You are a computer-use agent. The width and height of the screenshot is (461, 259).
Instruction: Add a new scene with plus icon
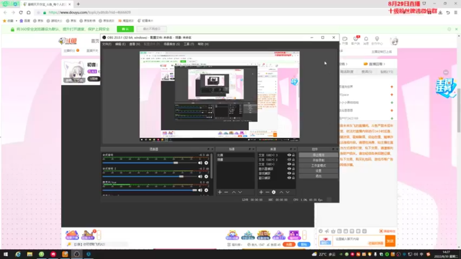[220, 192]
